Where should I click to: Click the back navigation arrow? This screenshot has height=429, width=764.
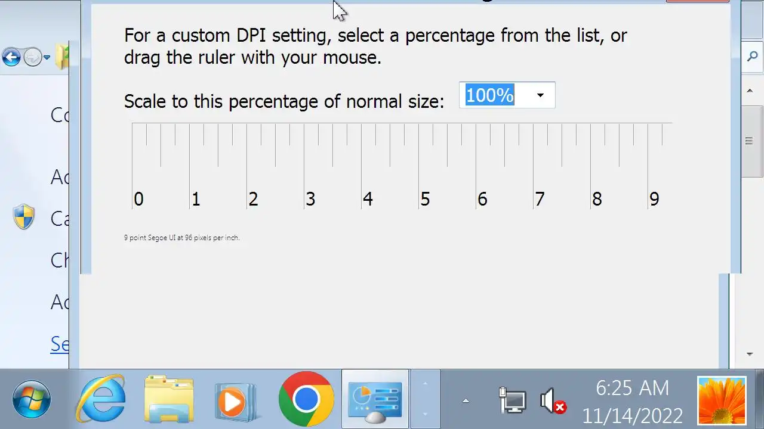(x=11, y=58)
